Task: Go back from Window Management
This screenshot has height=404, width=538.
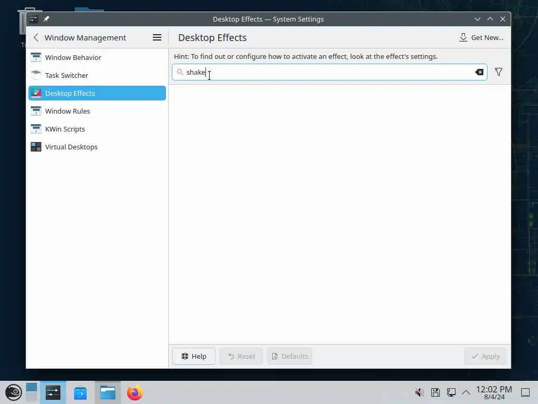Action: tap(36, 37)
